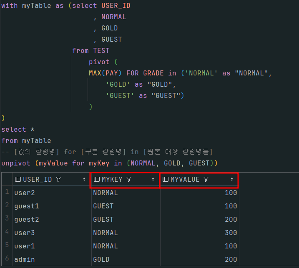Place cursor on the 'unpivot' keyword
Screen dimensions: 299x268
pyautogui.click(x=16, y=163)
